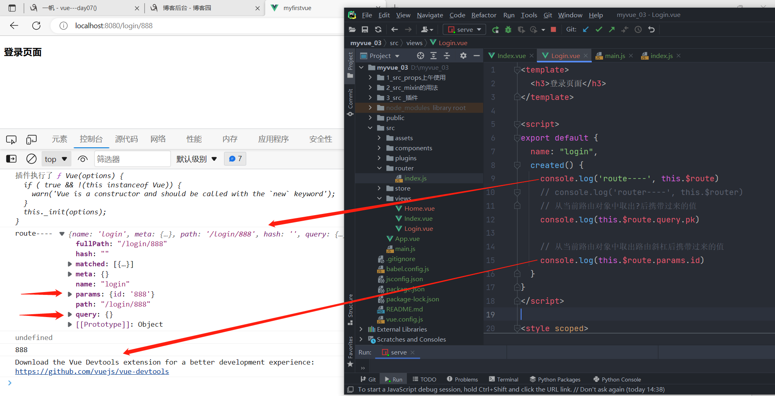
Task: Click the Git push arrow icon
Action: tap(612, 29)
